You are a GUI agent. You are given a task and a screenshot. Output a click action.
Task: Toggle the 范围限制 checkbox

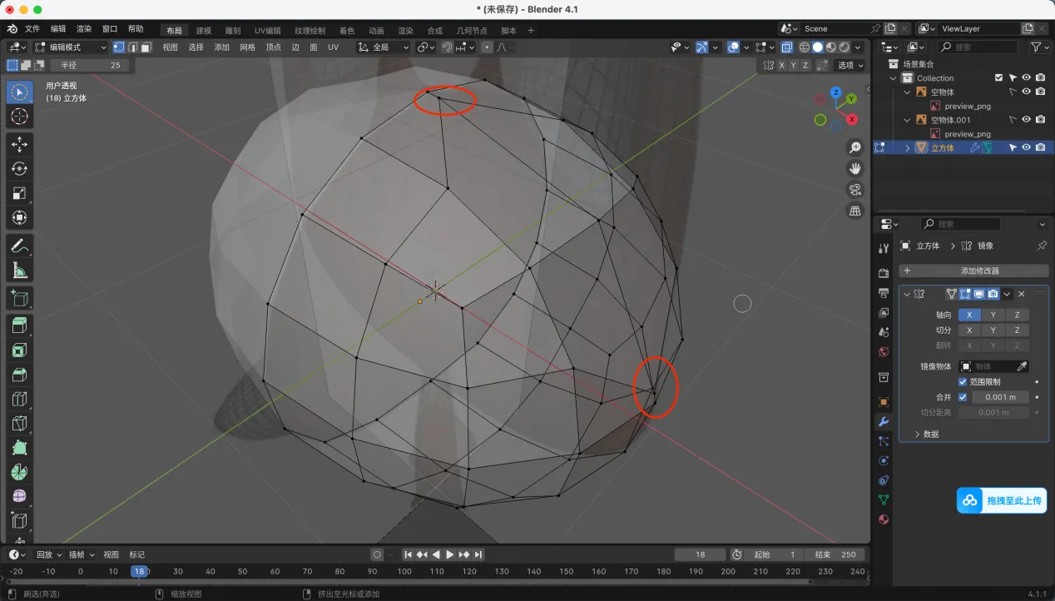click(x=963, y=381)
